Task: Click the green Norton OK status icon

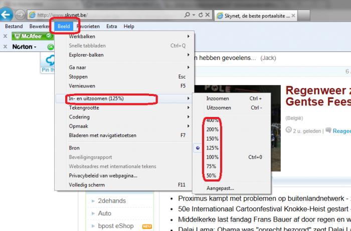Action: [50, 47]
